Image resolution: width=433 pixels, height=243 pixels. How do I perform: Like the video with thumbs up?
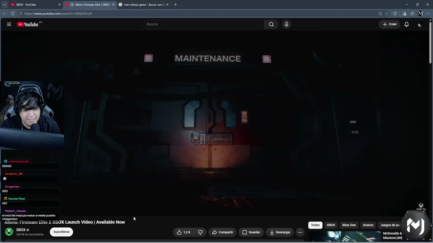(184, 232)
